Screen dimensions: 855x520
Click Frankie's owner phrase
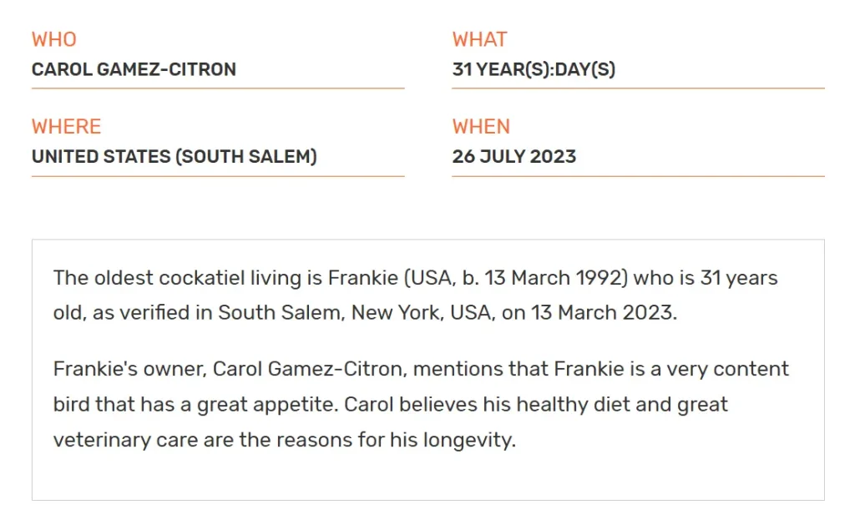tap(129, 369)
